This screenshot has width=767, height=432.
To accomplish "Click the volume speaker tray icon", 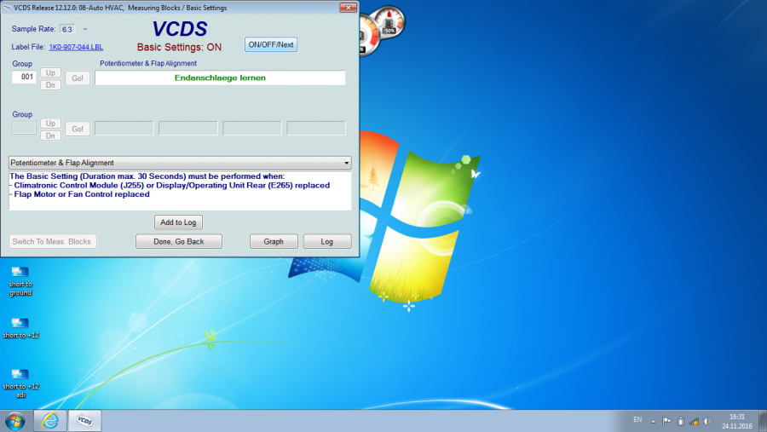I will point(707,421).
